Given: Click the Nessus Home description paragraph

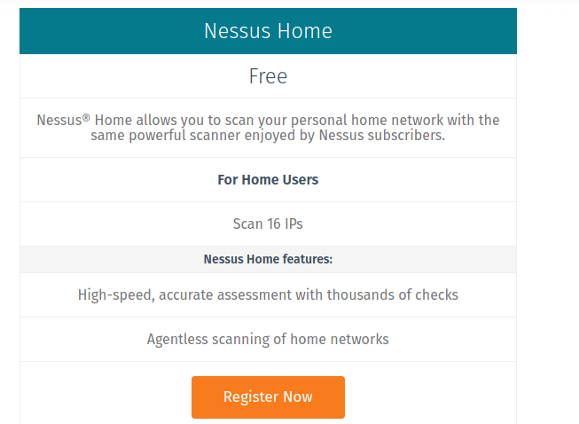Looking at the screenshot, I should [268, 128].
